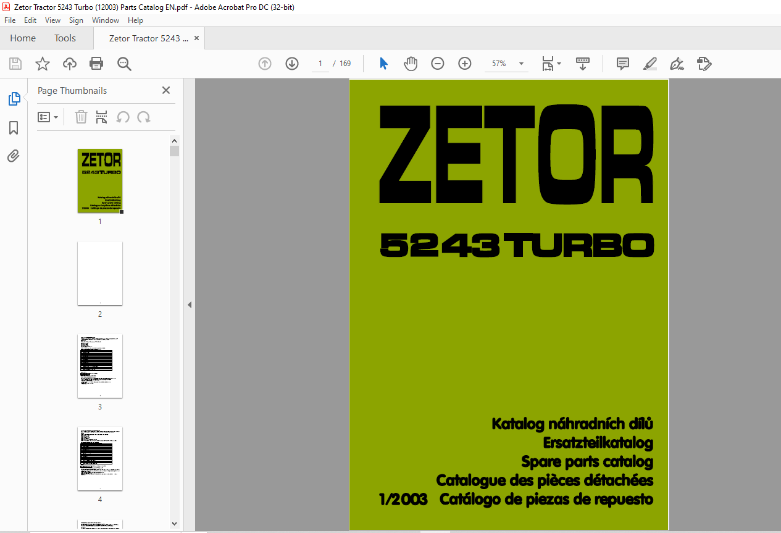
Task: Click thumbnails scrollbar up arrow
Action: [174, 141]
